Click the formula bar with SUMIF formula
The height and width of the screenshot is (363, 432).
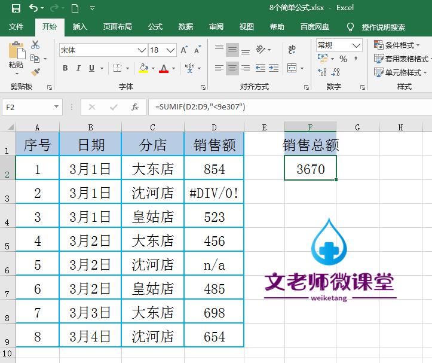(289, 107)
